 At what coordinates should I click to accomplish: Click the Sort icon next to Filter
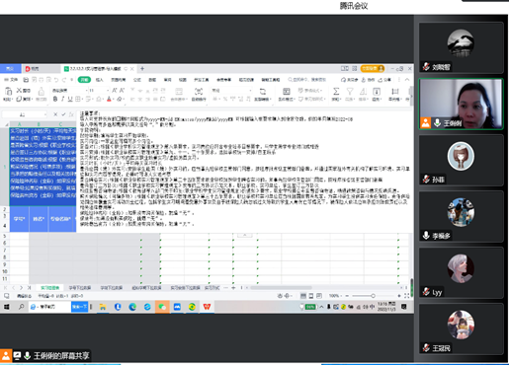click(x=363, y=91)
